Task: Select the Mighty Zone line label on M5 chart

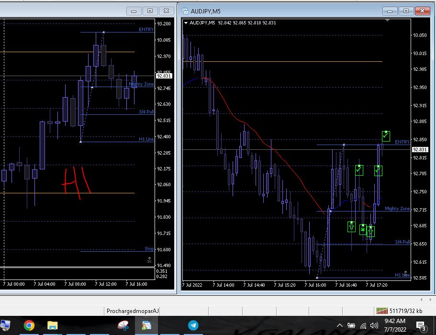Action: pos(397,209)
